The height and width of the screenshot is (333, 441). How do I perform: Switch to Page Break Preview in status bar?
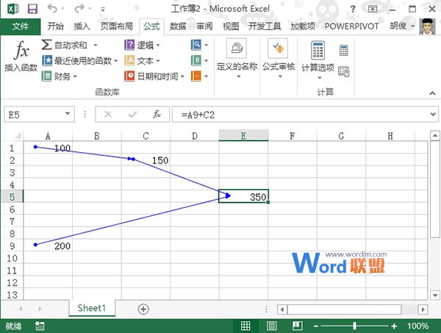297,326
